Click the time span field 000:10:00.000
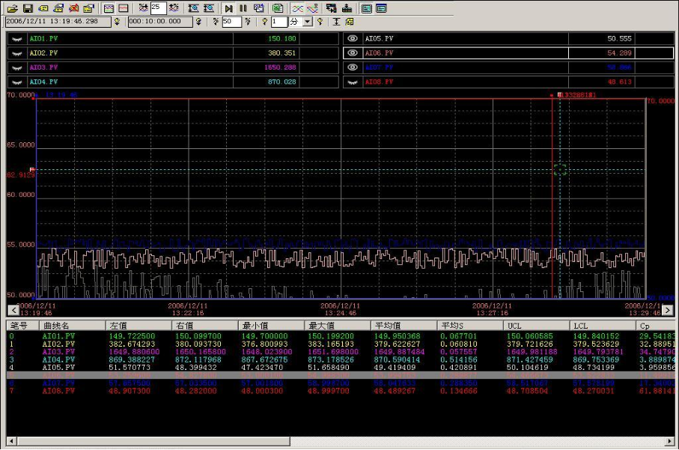 coord(159,22)
